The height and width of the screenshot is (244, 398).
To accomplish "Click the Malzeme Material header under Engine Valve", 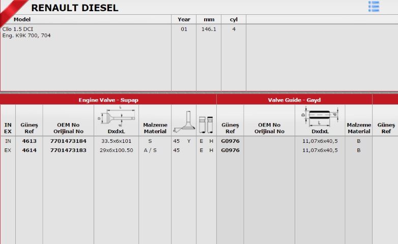I will (x=155, y=128).
